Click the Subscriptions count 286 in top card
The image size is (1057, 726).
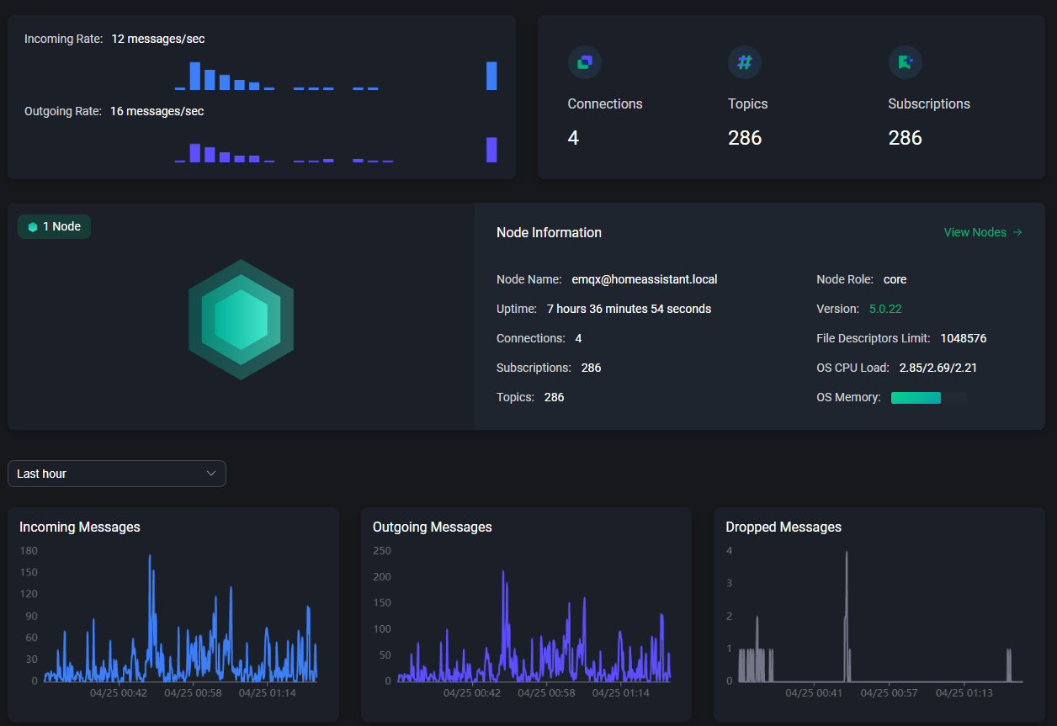(906, 138)
